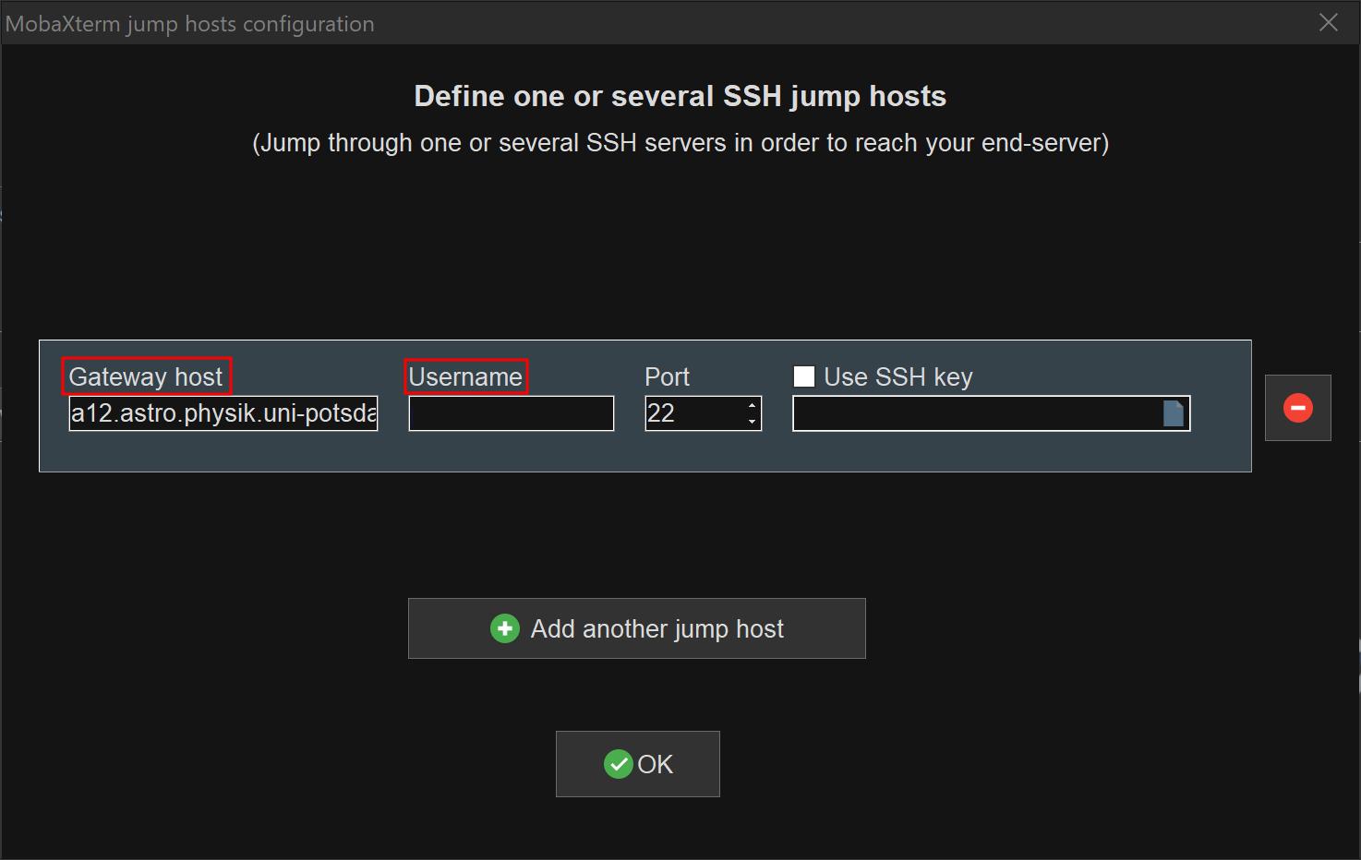Click the SSH key file browse icon
Image resolution: width=1361 pixels, height=860 pixels.
click(1173, 413)
